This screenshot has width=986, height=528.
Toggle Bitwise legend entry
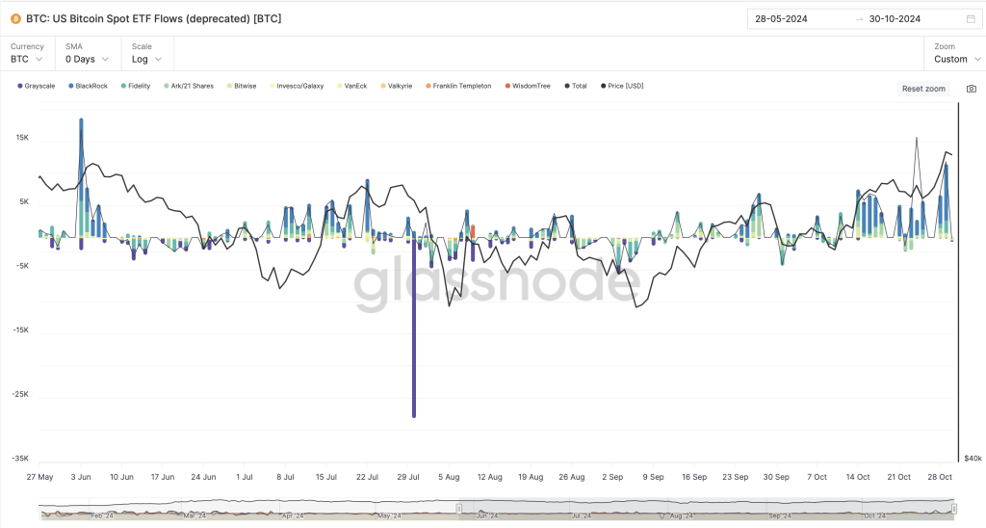pyautogui.click(x=242, y=86)
